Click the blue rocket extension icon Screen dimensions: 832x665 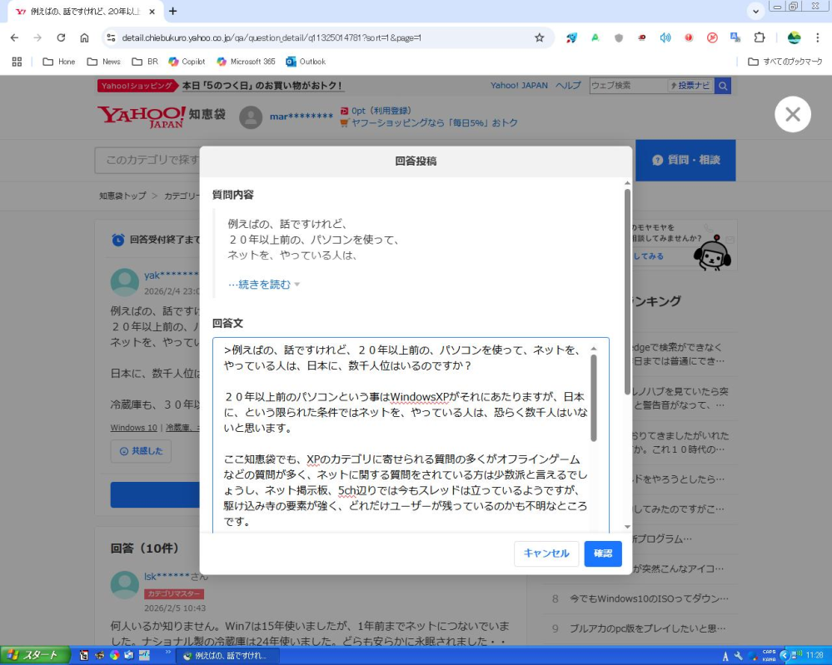click(x=571, y=37)
